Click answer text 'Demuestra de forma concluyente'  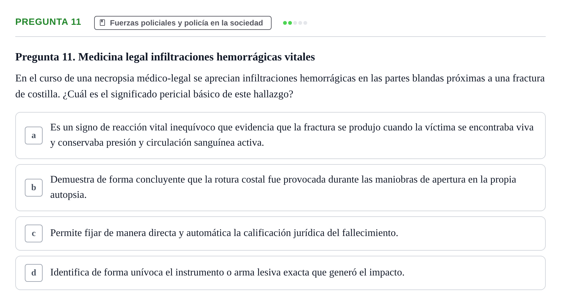283,187
